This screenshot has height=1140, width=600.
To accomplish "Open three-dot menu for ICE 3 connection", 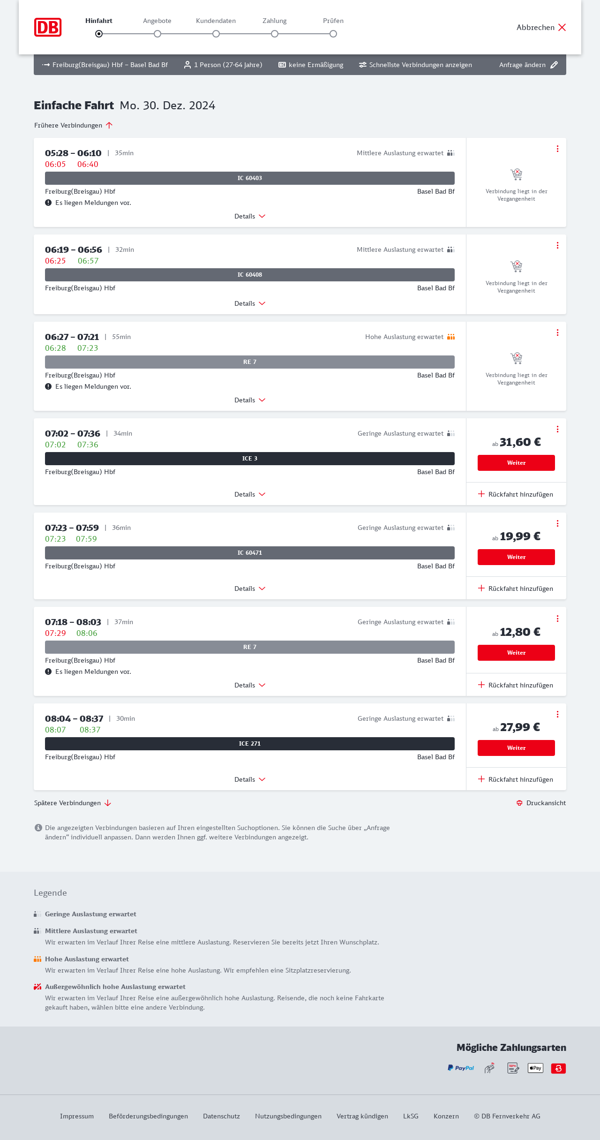I will coord(557,429).
